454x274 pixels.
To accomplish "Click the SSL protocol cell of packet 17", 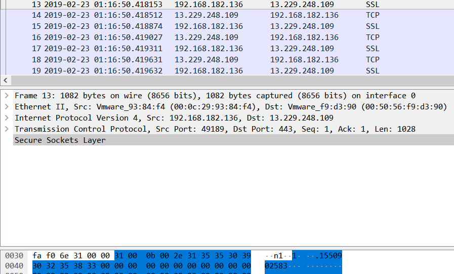I will pyautogui.click(x=372, y=49).
